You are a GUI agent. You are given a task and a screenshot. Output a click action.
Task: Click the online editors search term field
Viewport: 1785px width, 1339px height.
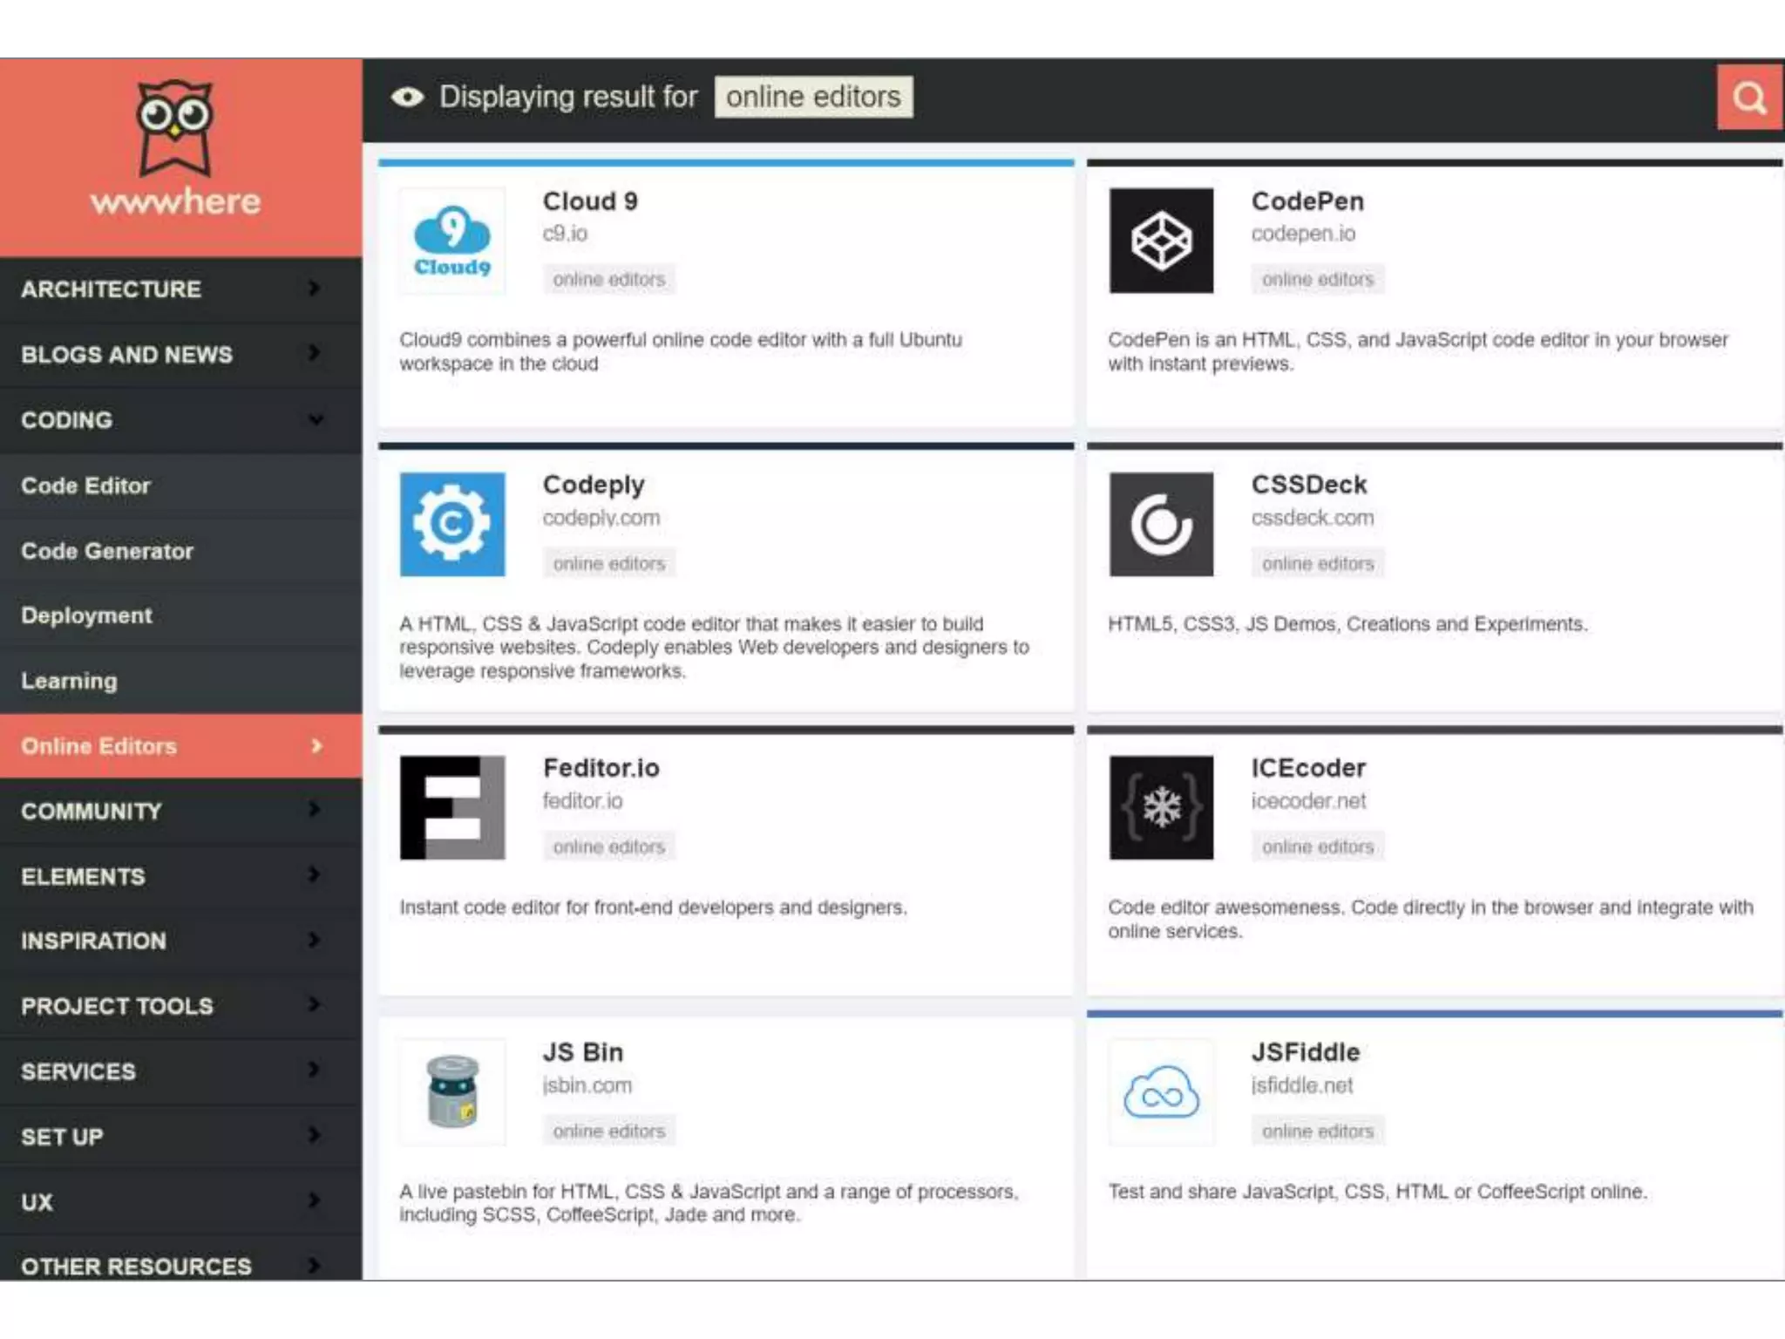point(812,97)
